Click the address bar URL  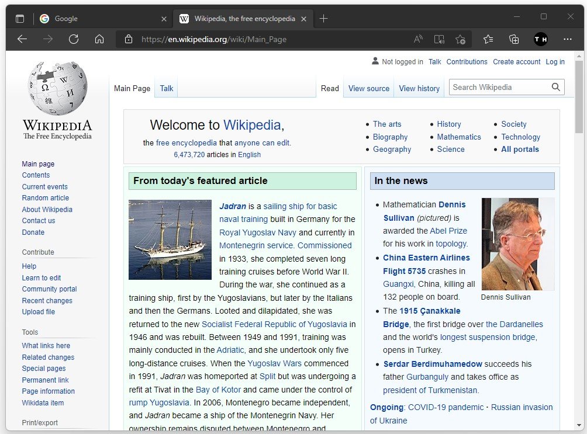coord(214,39)
